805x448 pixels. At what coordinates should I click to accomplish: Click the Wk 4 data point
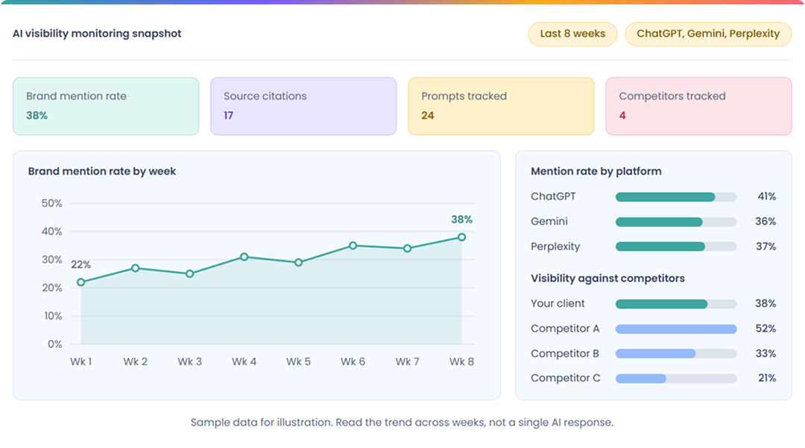244,256
